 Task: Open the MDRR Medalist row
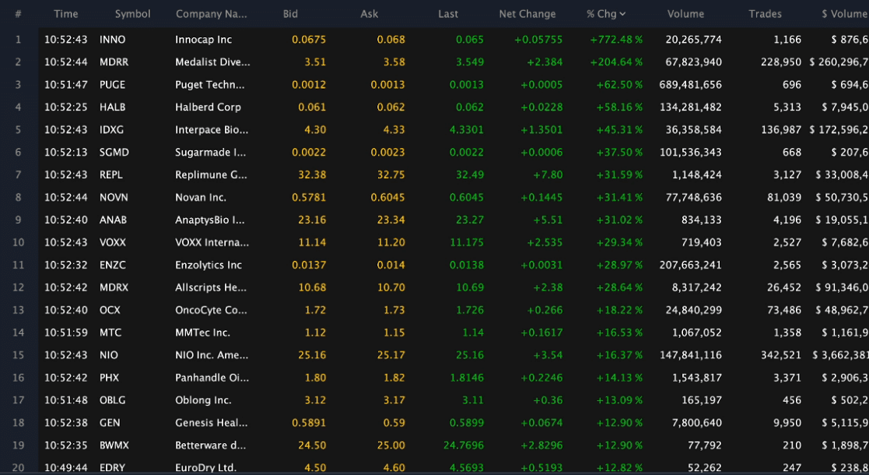434,62
